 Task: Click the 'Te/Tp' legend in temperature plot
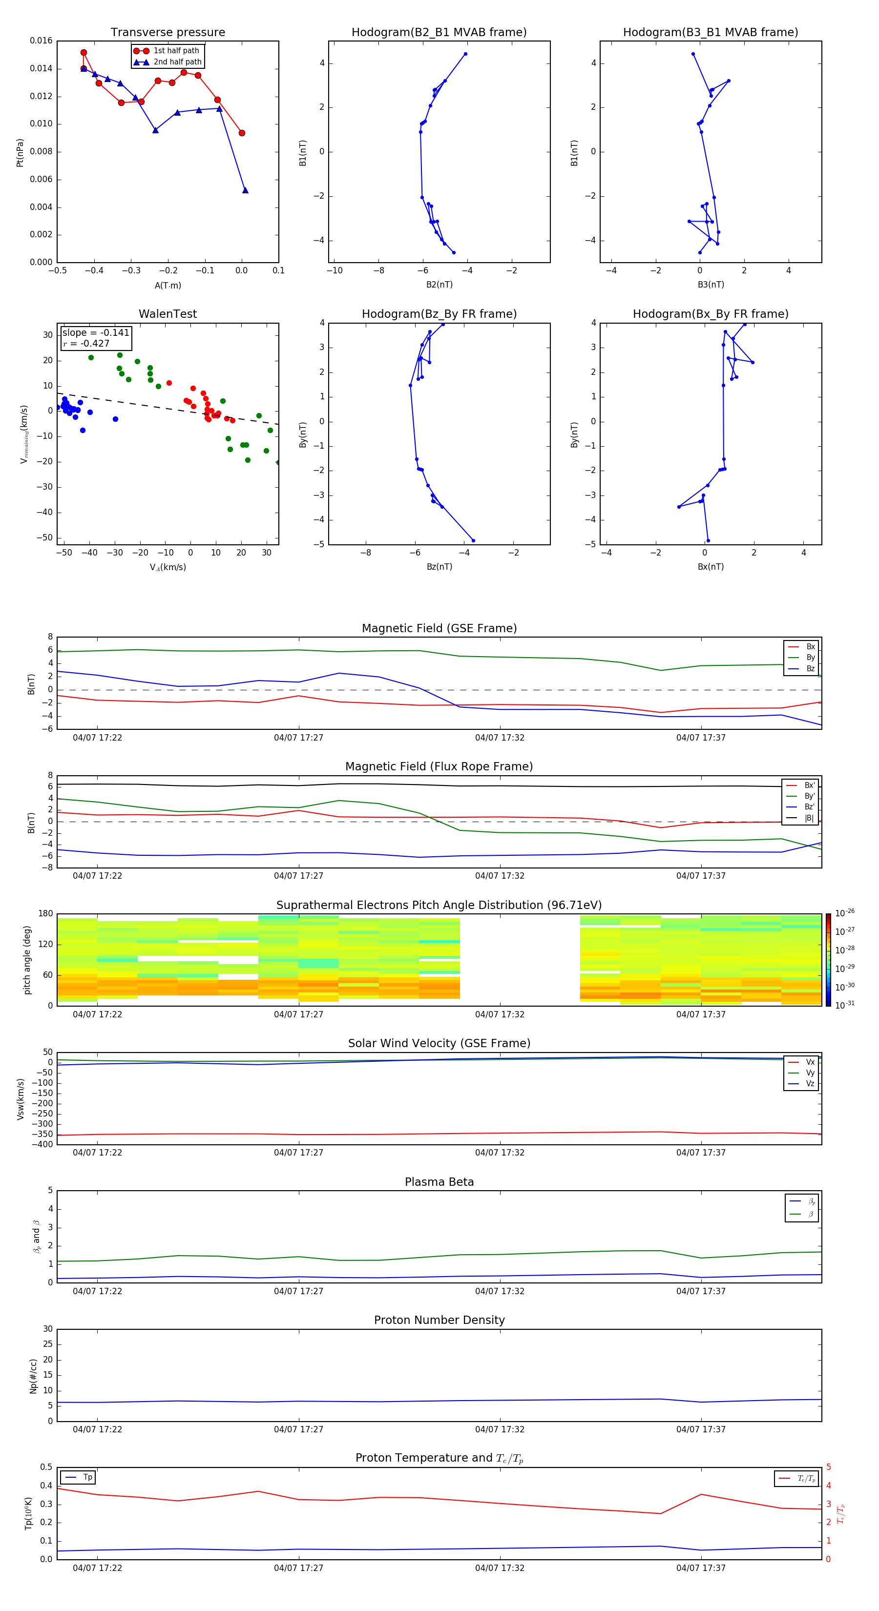(796, 1479)
